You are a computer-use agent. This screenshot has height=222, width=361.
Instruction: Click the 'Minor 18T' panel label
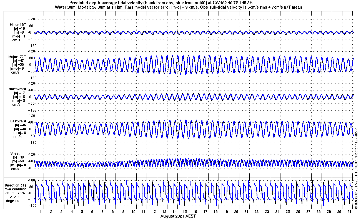[17, 25]
